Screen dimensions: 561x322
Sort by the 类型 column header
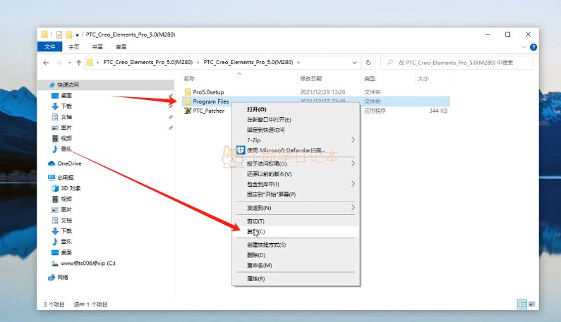370,79
